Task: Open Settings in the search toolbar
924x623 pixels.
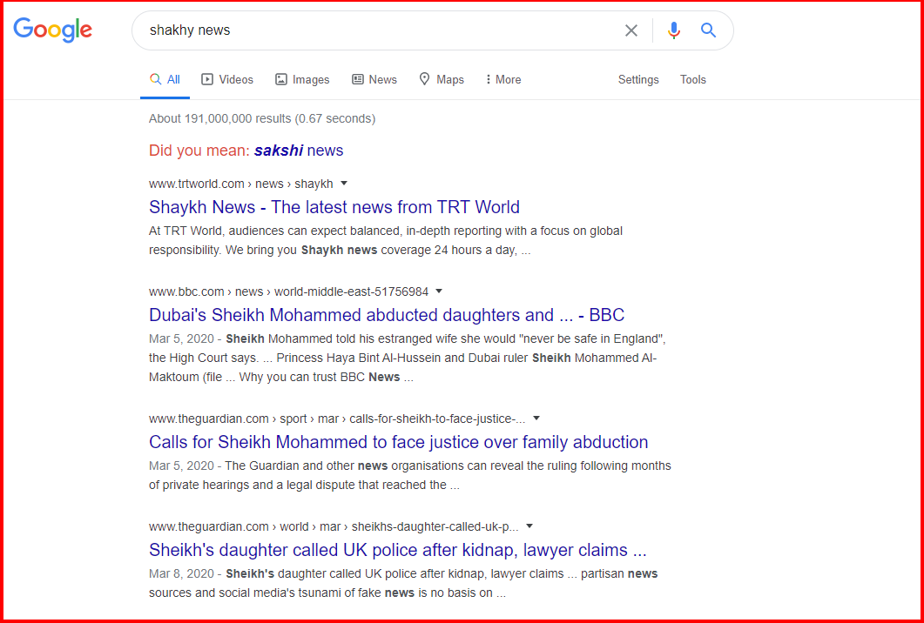Action: coord(638,79)
